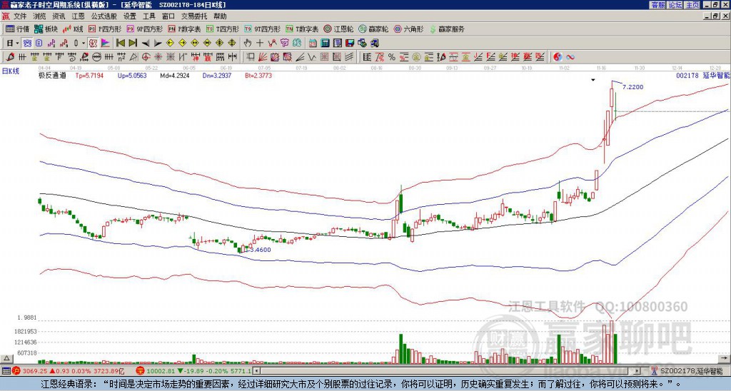Open the 帮助 menu
The width and height of the screenshot is (731, 391).
[220, 16]
